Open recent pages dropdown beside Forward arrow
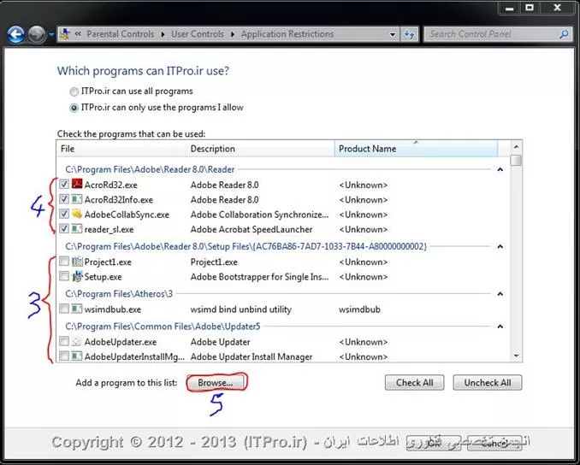Viewport: 580px width, 465px height. point(51,35)
